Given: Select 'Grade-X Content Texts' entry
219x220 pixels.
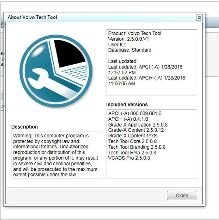Looking at the screenshot, I should coord(133,136).
